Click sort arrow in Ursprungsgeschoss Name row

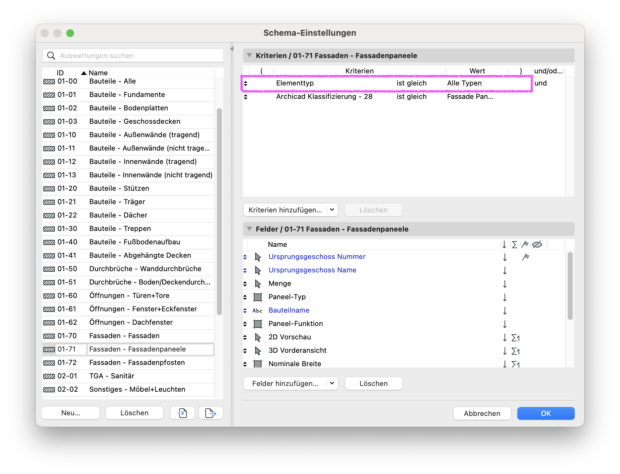pos(505,270)
